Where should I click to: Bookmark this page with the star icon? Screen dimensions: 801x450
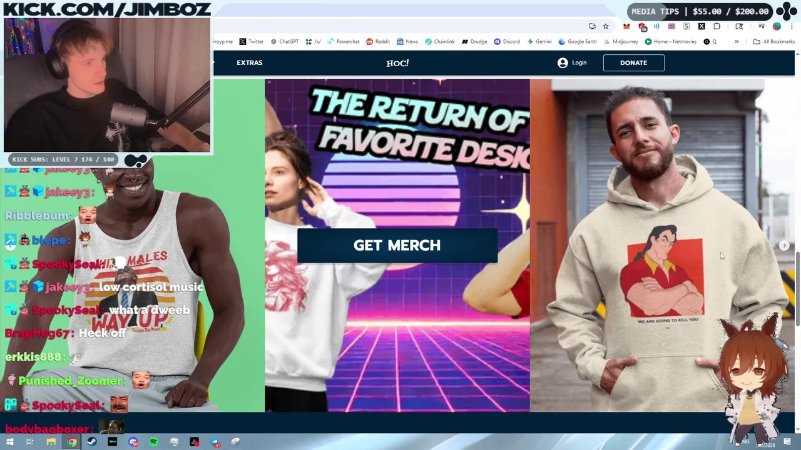606,26
